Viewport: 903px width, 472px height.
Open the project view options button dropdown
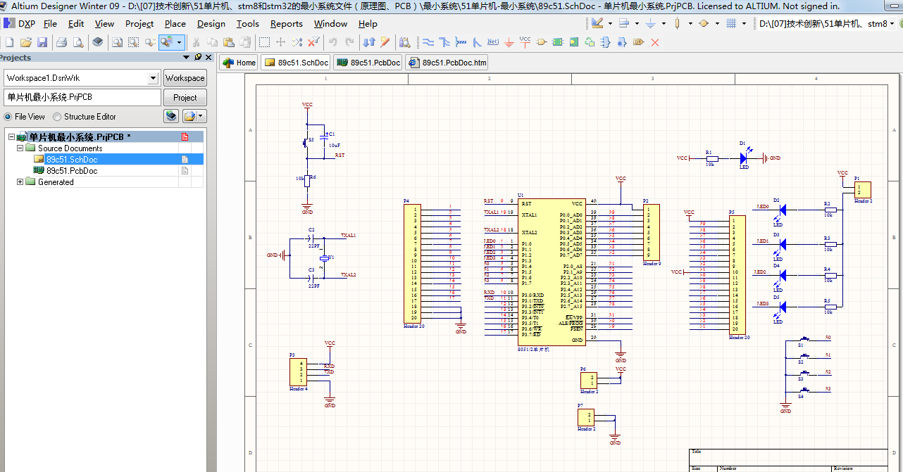tap(200, 116)
